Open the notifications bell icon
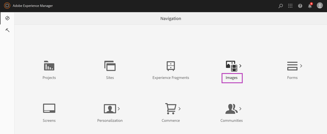The height and width of the screenshot is (134, 327). (310, 6)
